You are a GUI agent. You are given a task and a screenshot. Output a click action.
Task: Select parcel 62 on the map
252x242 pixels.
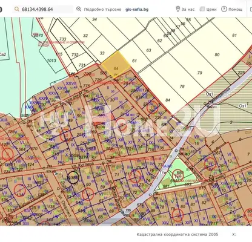click(x=160, y=41)
